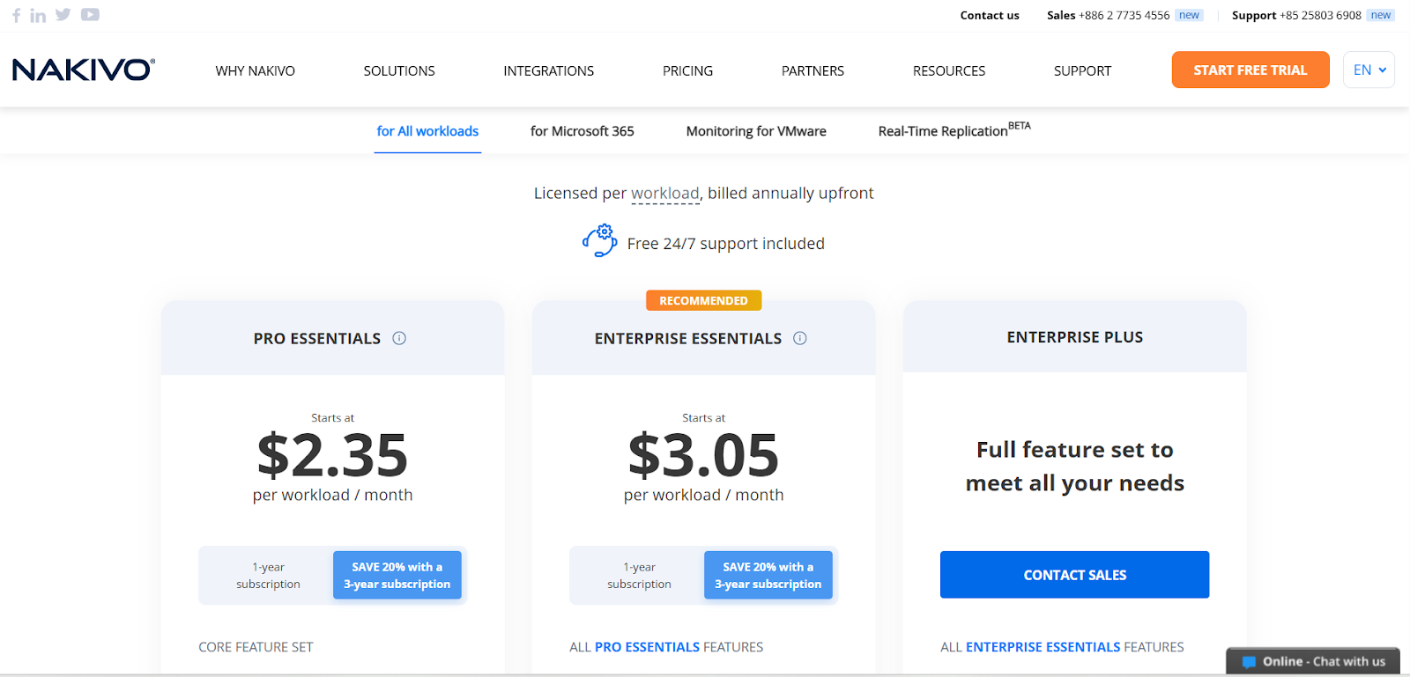Switch to for Microsoft 365 tab
The width and height of the screenshot is (1410, 677).
coord(583,131)
